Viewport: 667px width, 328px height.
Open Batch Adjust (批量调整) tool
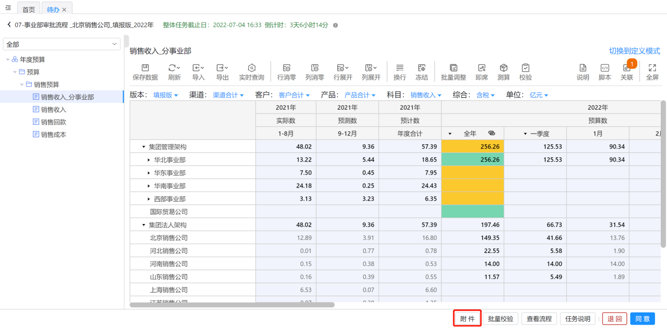[x=453, y=68]
